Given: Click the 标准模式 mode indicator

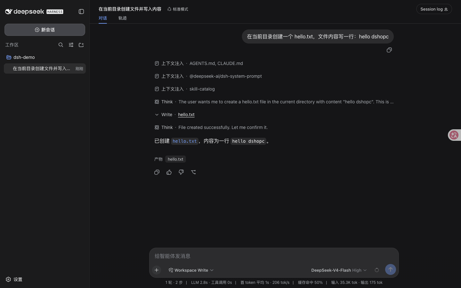Looking at the screenshot, I should 178,9.
